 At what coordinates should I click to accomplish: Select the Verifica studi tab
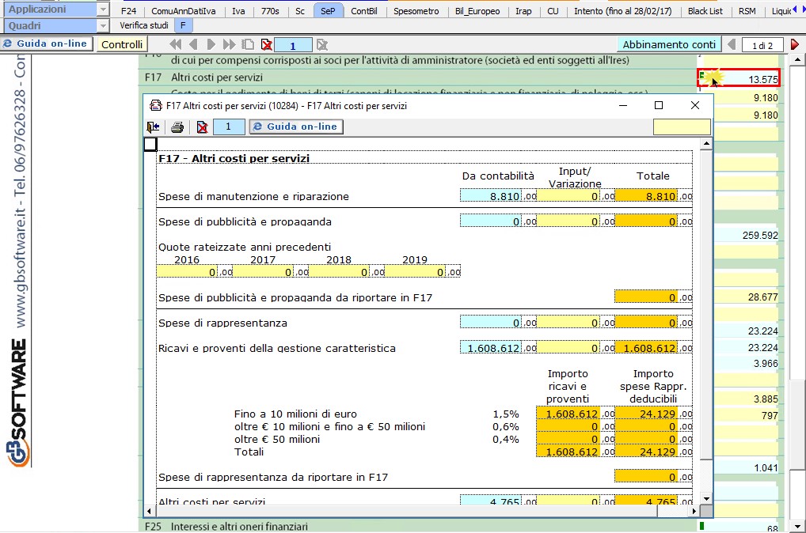pos(143,25)
